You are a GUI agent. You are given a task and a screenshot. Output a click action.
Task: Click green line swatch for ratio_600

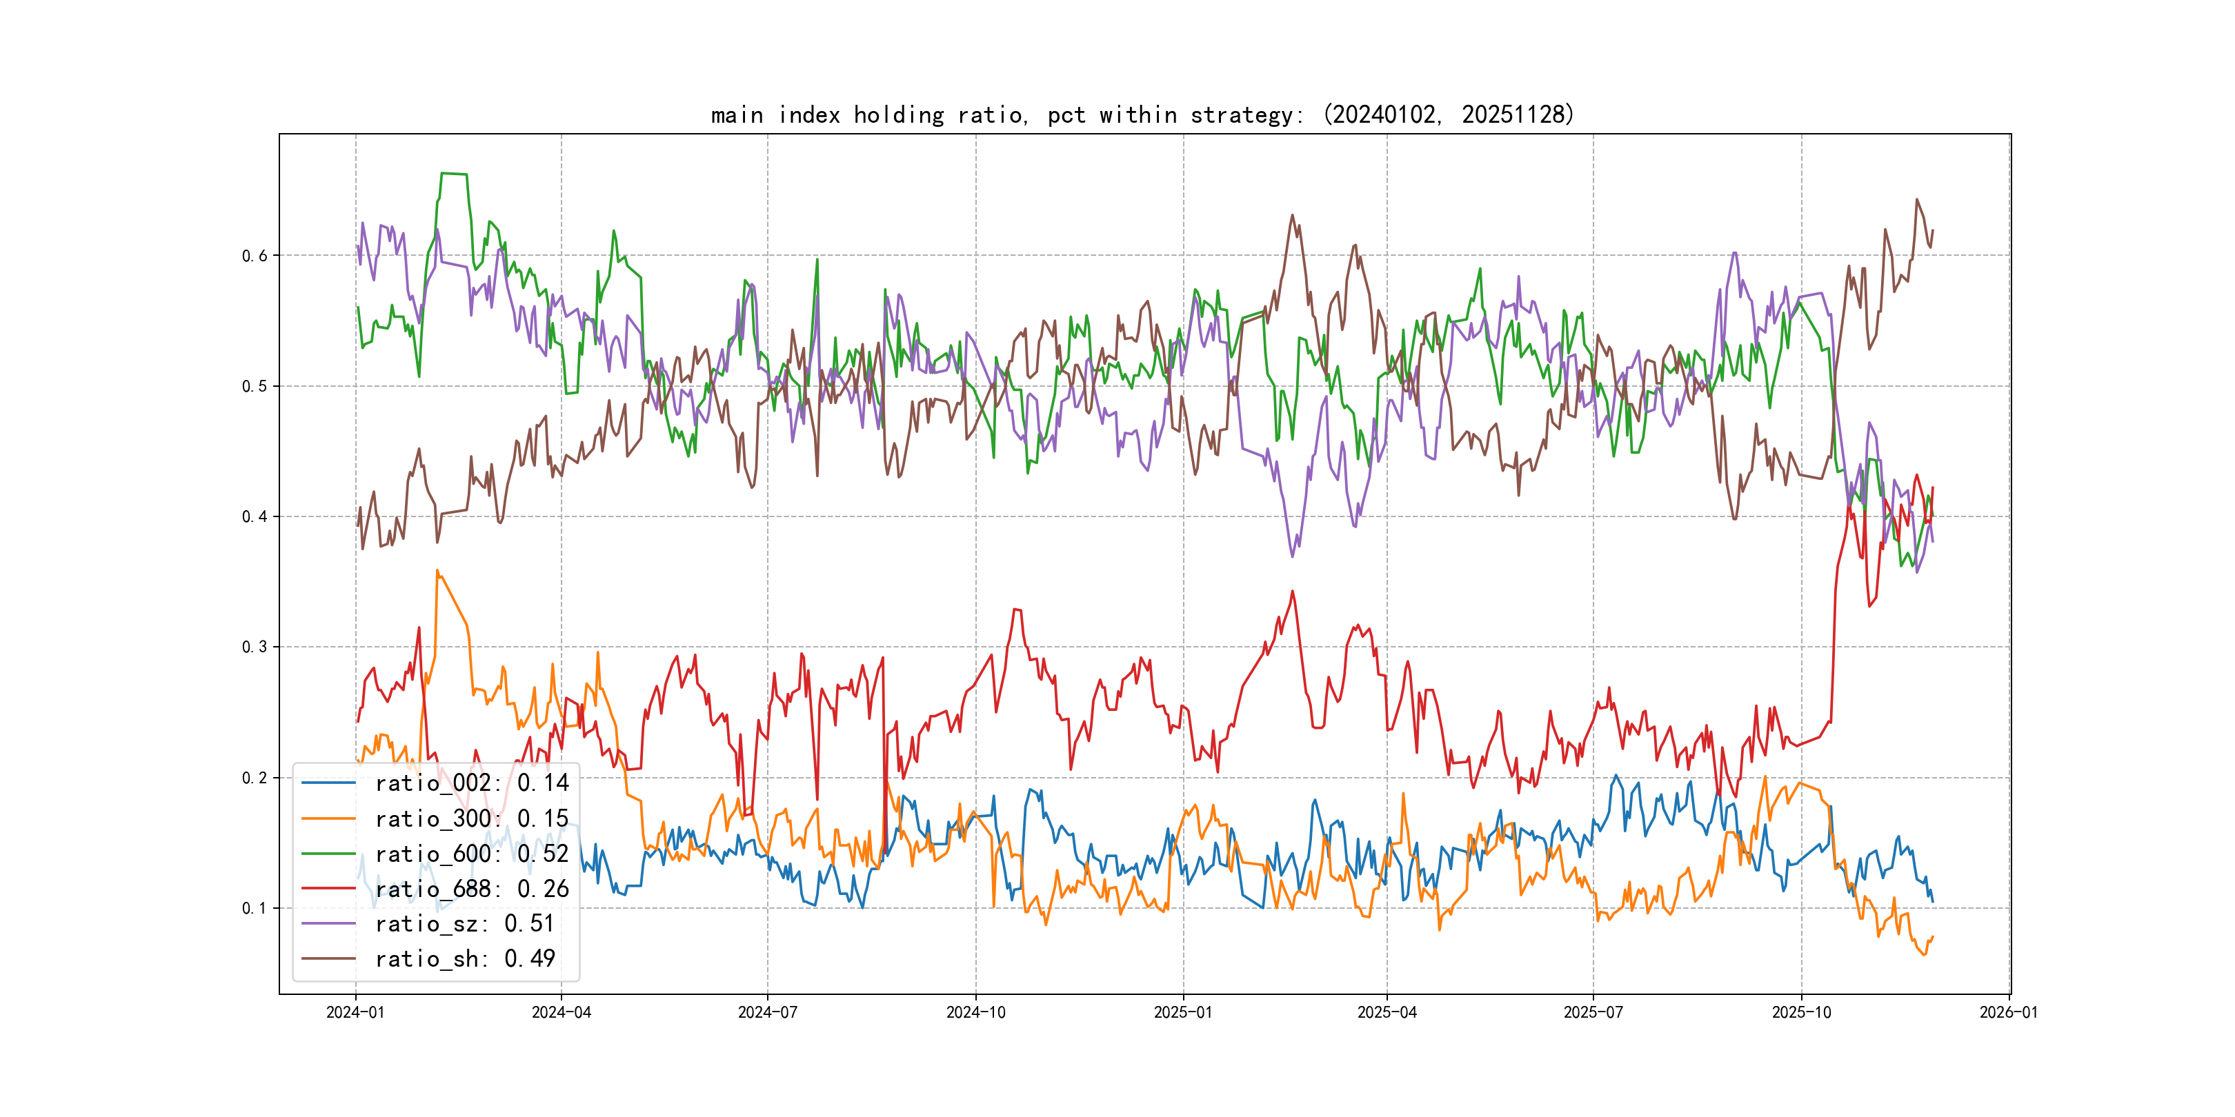tap(328, 854)
